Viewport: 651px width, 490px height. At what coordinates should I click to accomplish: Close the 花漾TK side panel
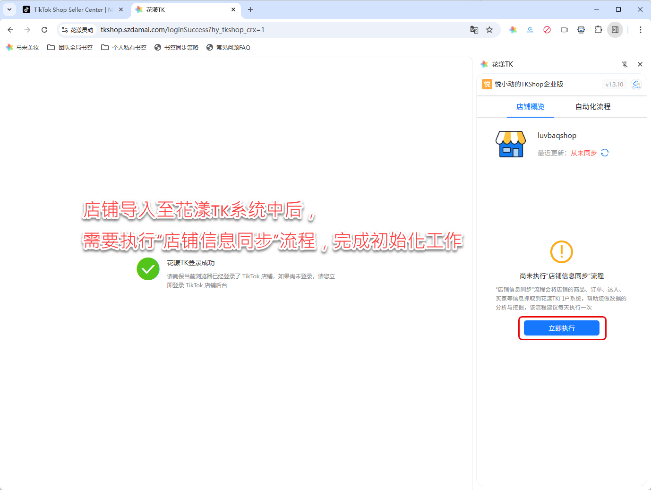click(640, 64)
